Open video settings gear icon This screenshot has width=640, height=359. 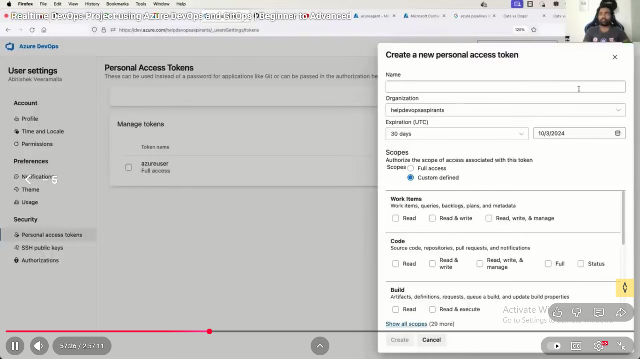599,346
